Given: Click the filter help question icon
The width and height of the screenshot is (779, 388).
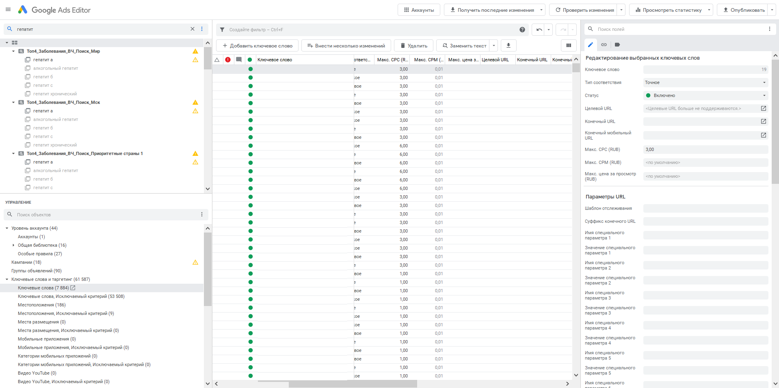Looking at the screenshot, I should (x=522, y=30).
